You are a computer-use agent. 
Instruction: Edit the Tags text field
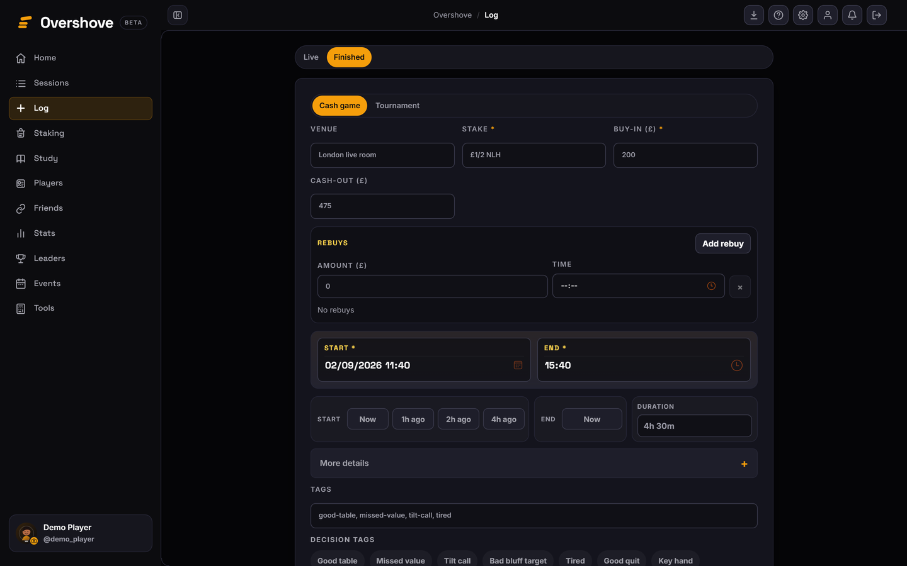click(x=534, y=516)
